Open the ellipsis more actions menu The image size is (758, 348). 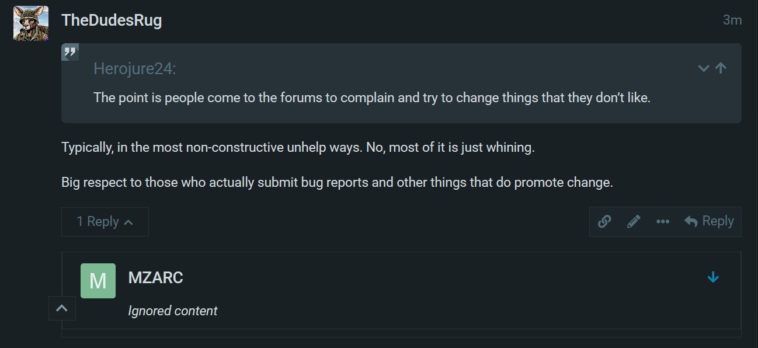tap(663, 221)
